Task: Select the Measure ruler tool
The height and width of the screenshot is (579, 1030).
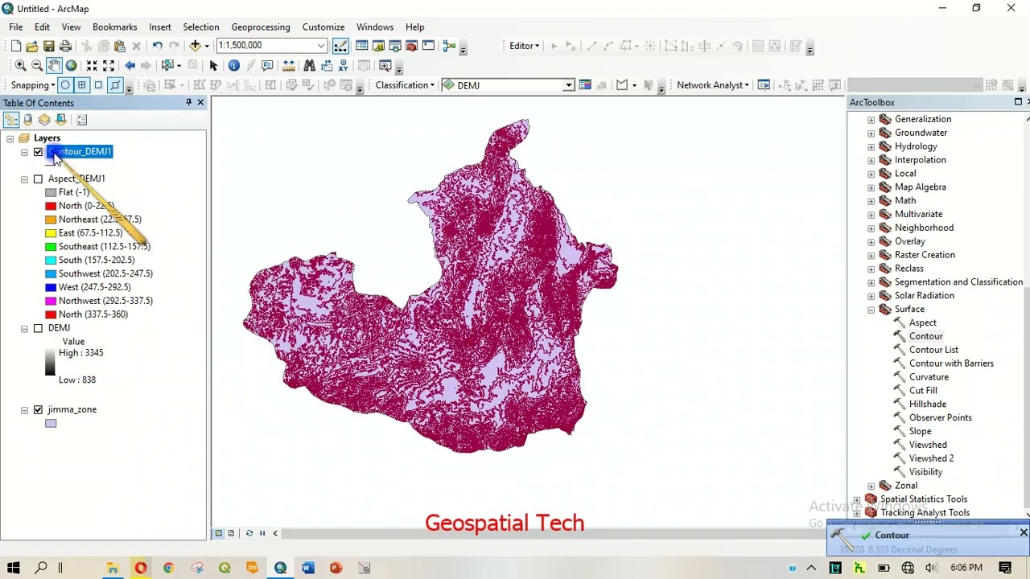Action: point(288,65)
